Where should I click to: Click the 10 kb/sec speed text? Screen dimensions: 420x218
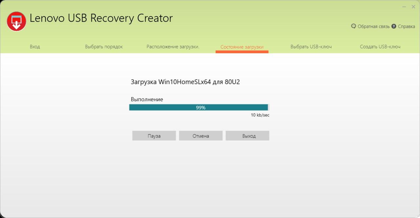coord(260,115)
